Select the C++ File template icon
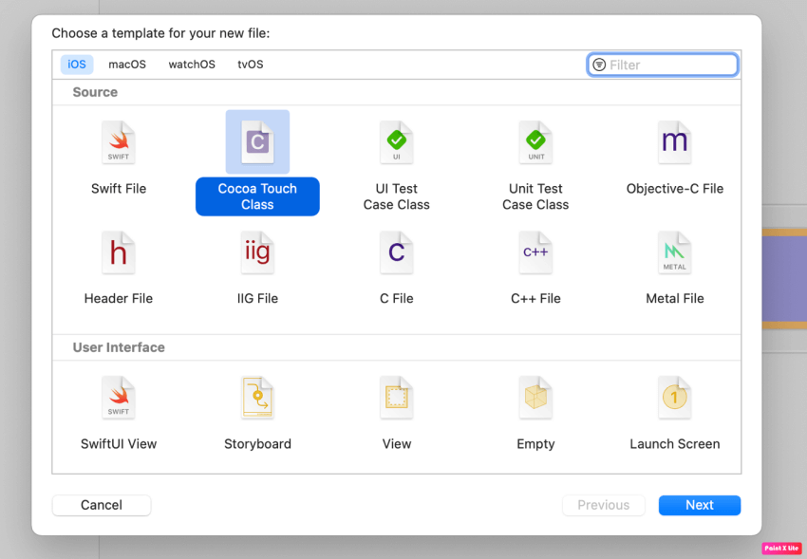The width and height of the screenshot is (807, 559). (x=535, y=252)
